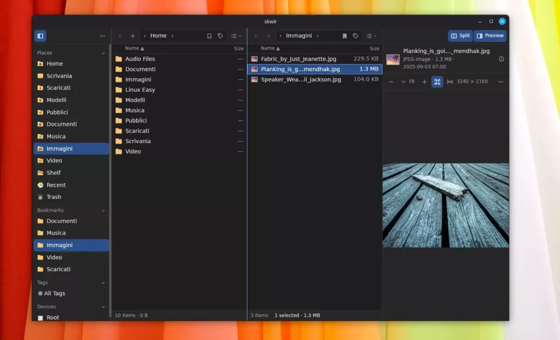This screenshot has height=340, width=560.
Task: Open Trash in Places sidebar
Action: [x=71, y=197]
